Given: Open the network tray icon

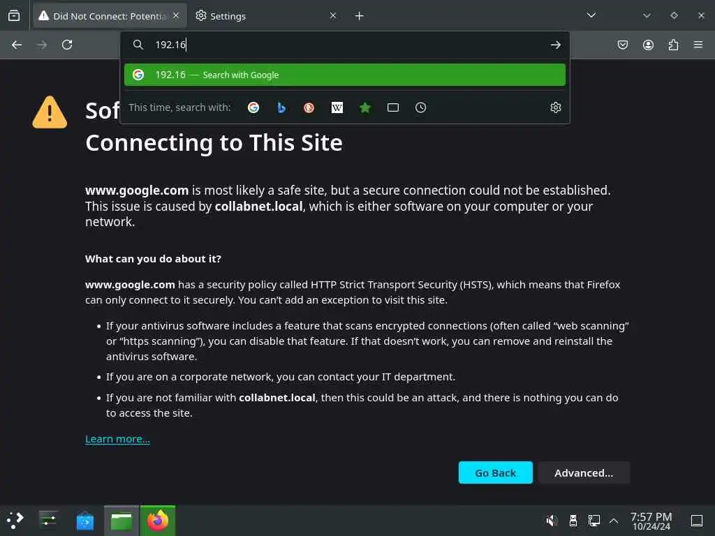Looking at the screenshot, I should (594, 520).
